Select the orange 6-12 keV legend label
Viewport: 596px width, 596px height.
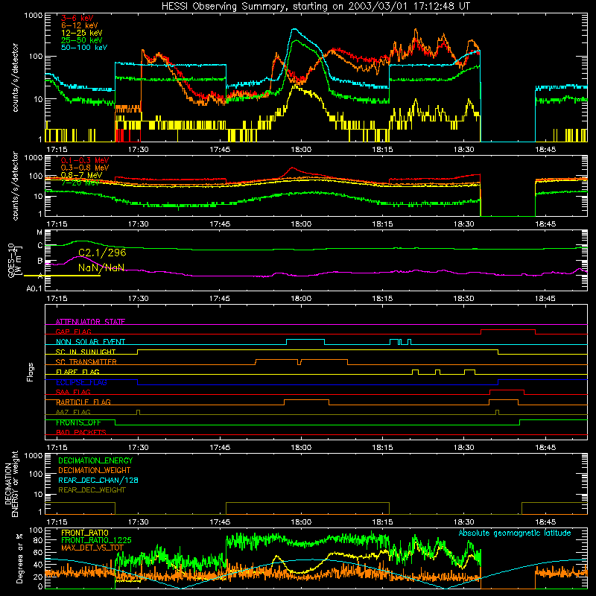tap(79, 25)
